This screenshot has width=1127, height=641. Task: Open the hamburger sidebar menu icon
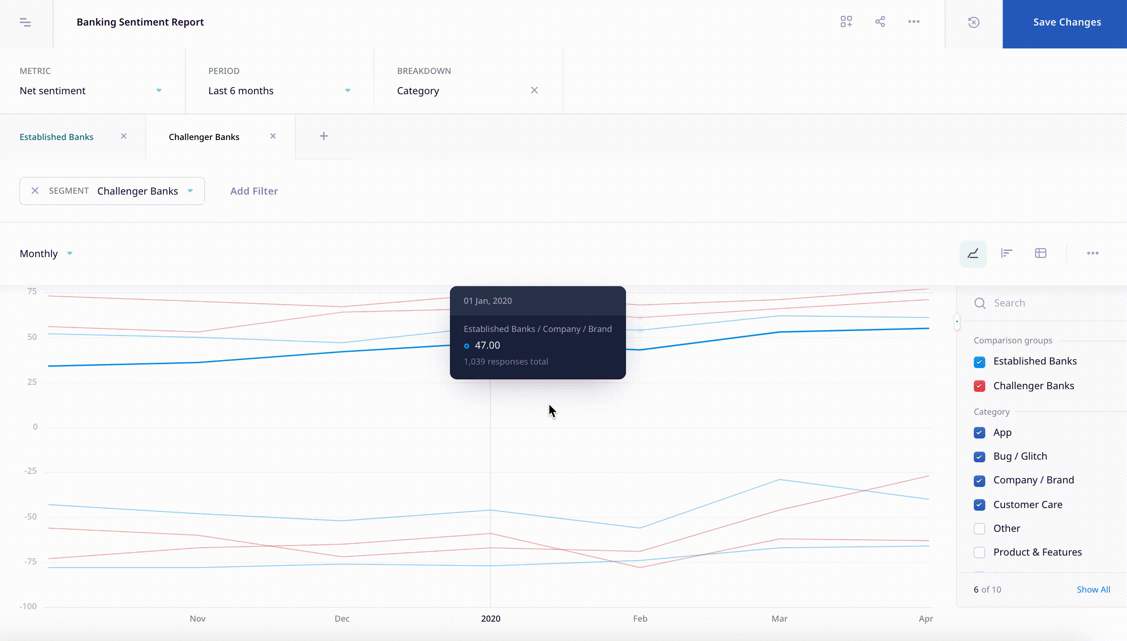26,22
